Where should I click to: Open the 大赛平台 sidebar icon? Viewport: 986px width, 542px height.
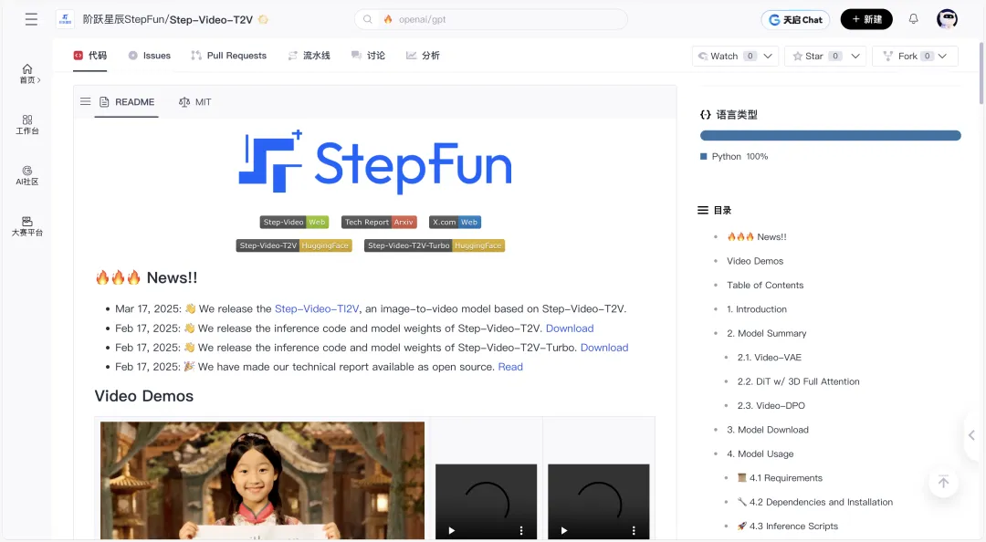27,226
